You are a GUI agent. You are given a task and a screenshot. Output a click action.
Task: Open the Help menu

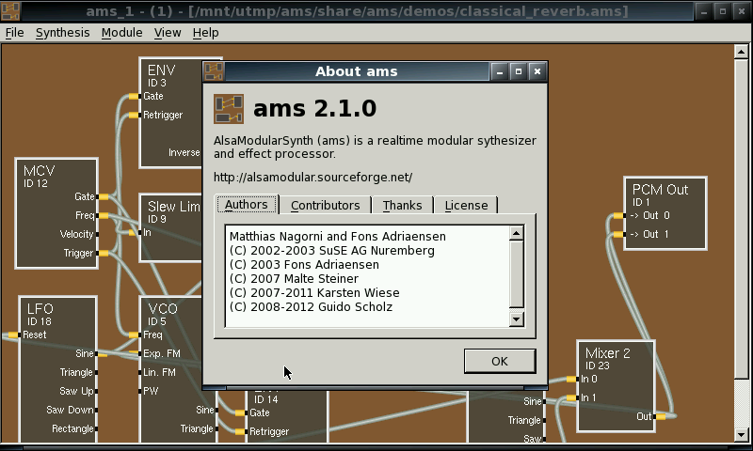(205, 33)
